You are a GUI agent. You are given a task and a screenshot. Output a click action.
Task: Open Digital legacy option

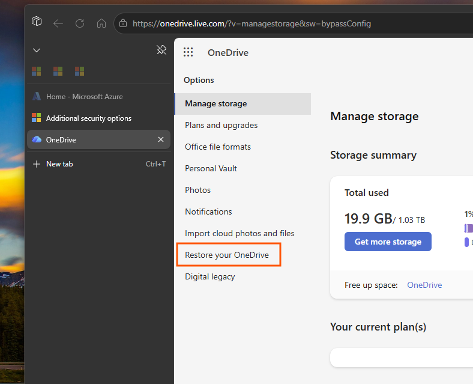pos(210,277)
